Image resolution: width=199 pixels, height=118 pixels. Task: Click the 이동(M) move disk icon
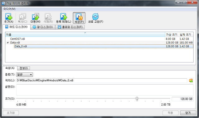(x=35, y=16)
